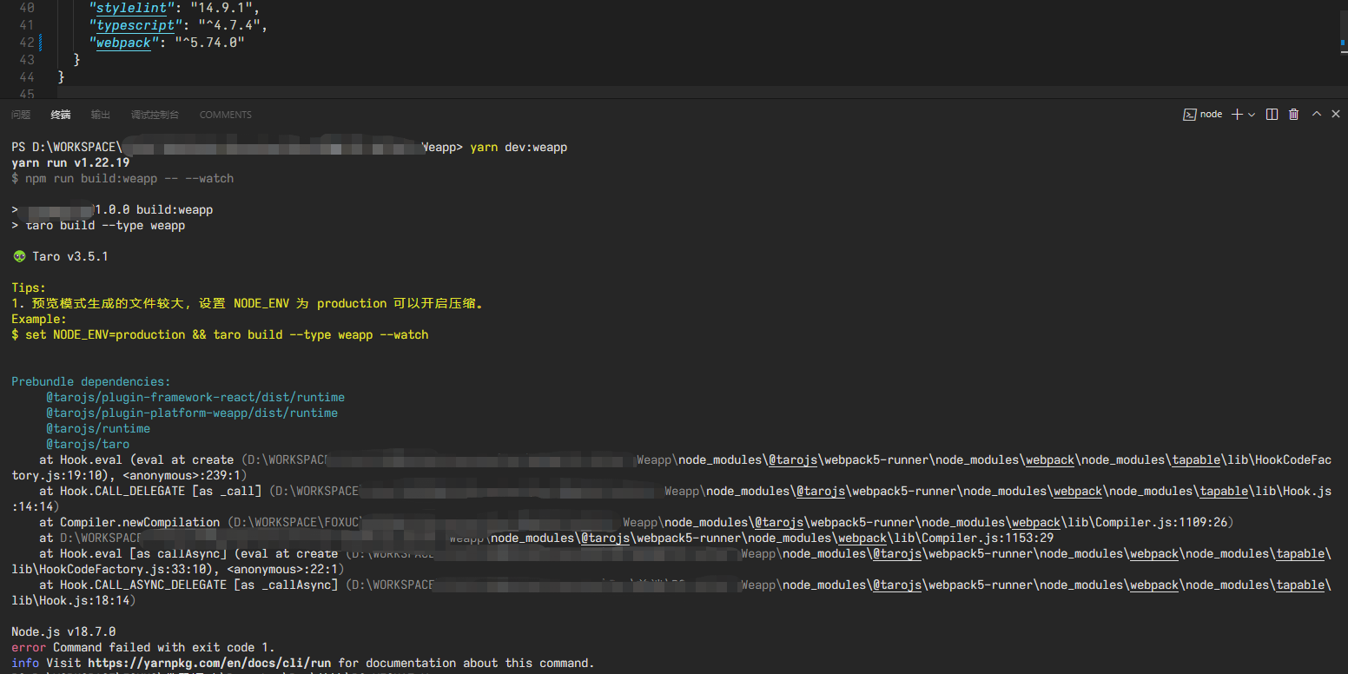This screenshot has width=1348, height=674.
Task: Split the terminal pane
Action: (x=1272, y=115)
